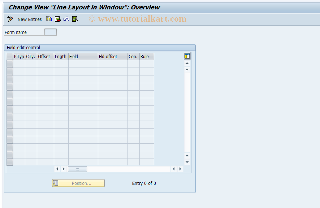
Task: Click horizontal scroll right arrow beside left arrow
Action: coord(64,169)
